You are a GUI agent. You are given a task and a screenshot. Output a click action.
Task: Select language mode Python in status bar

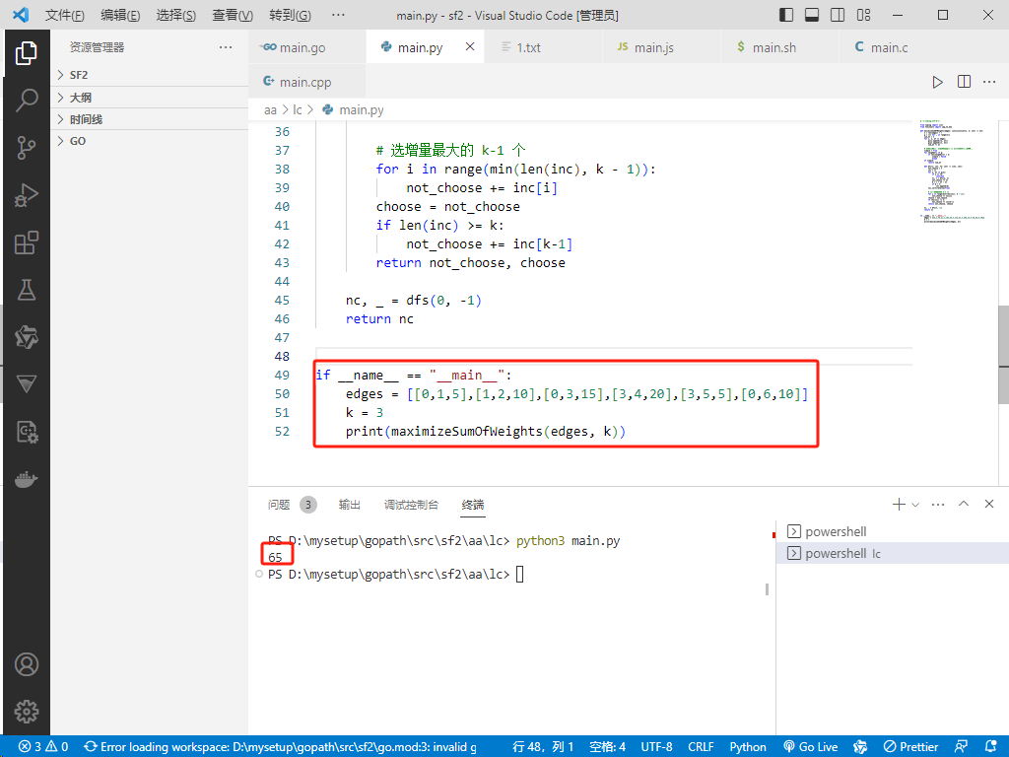tap(748, 747)
